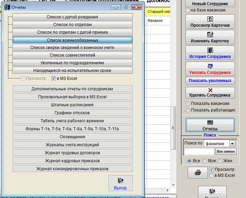Select the 'Механик' table cell
This screenshot has height=198, width=246.
click(x=159, y=20)
